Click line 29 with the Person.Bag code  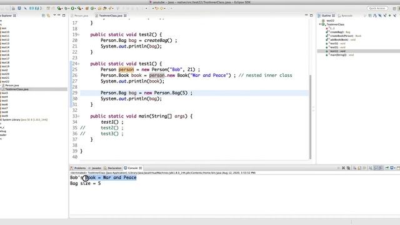[194, 93]
